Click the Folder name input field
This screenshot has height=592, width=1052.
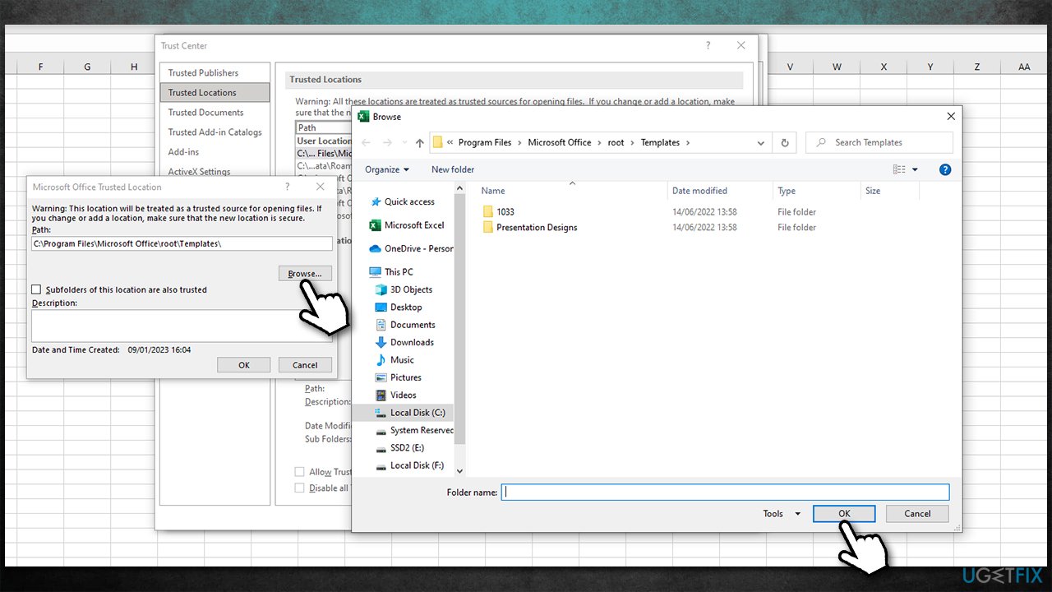click(x=723, y=492)
